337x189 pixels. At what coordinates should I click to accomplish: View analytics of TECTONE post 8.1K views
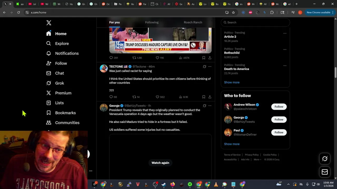[184, 97]
